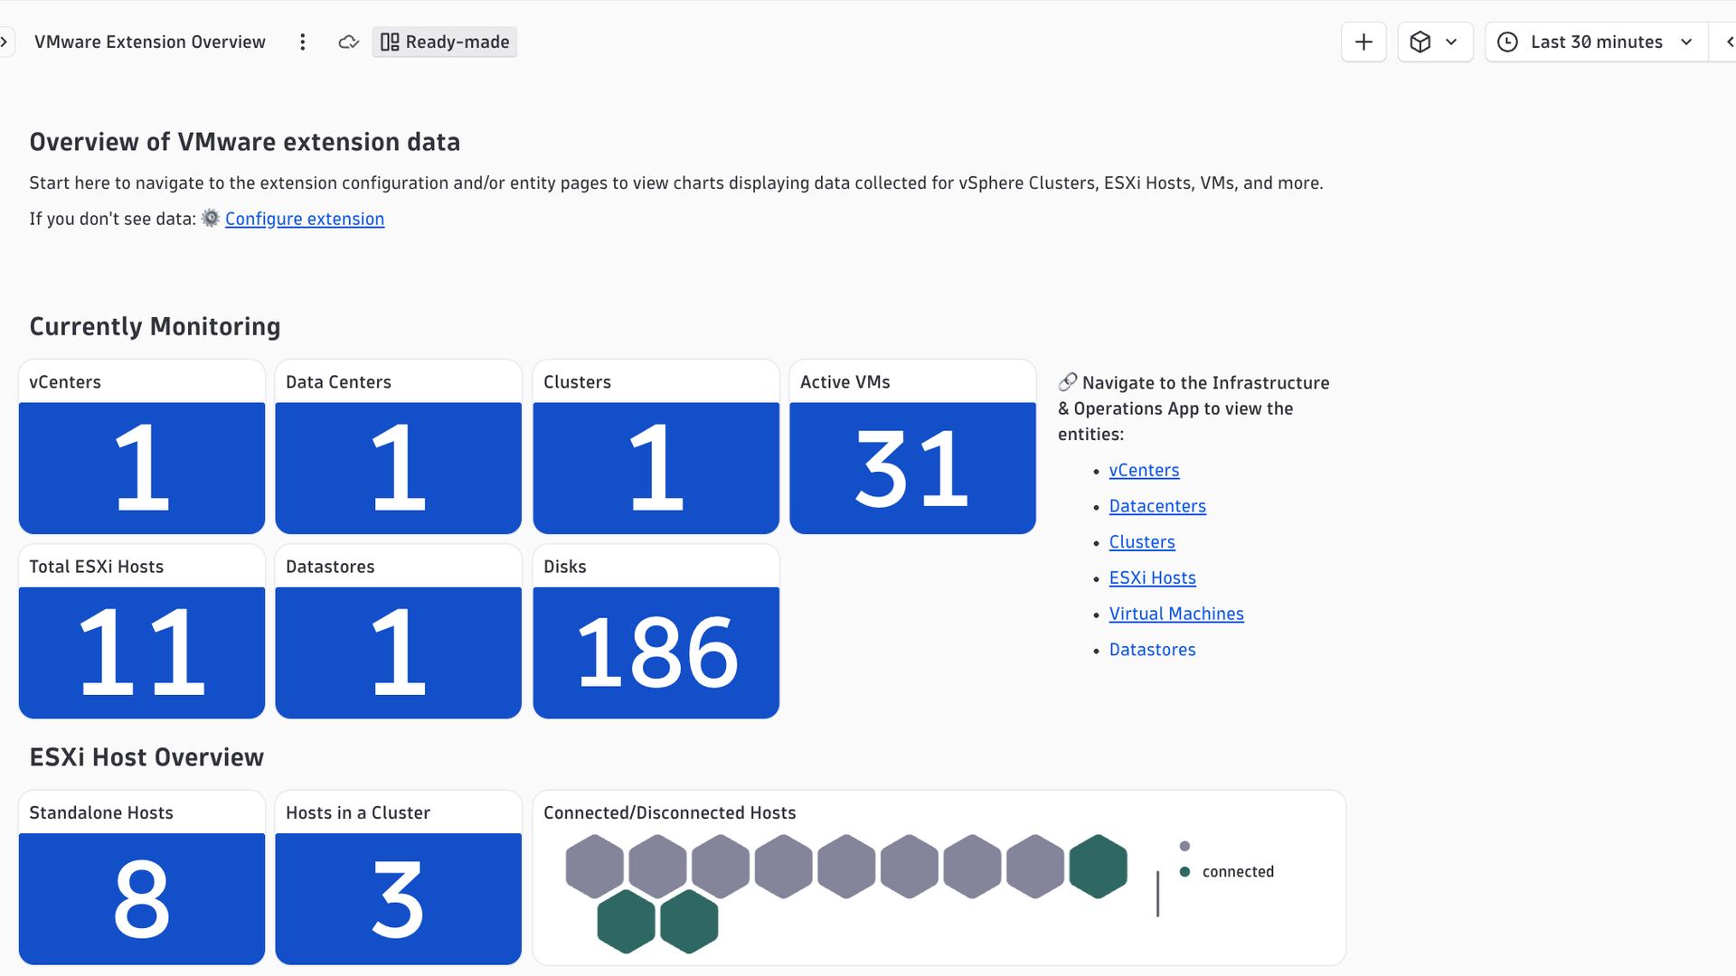Viewport: 1736px width, 976px height.
Task: Click the Ready-made badge
Action: (x=445, y=42)
